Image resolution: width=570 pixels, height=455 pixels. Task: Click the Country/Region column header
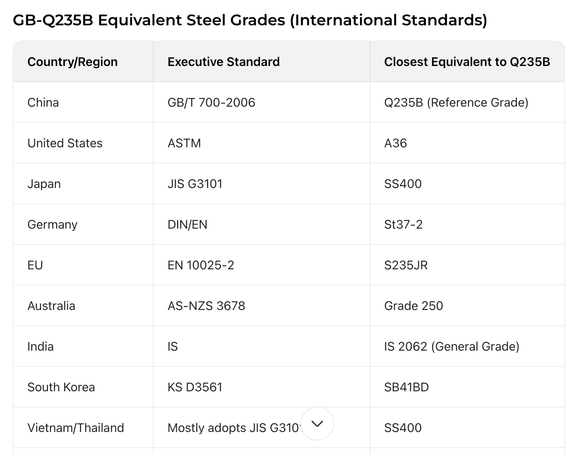pyautogui.click(x=73, y=62)
